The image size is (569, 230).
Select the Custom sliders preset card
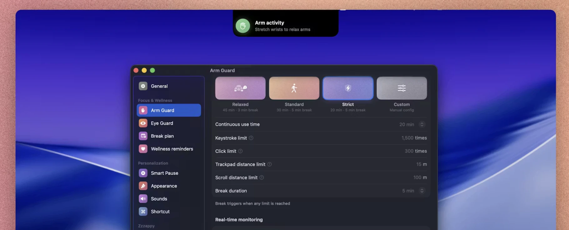coord(402,88)
